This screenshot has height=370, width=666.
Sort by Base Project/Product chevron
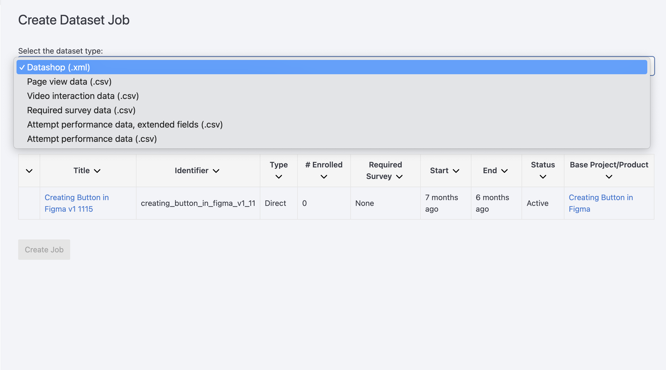pos(609,177)
